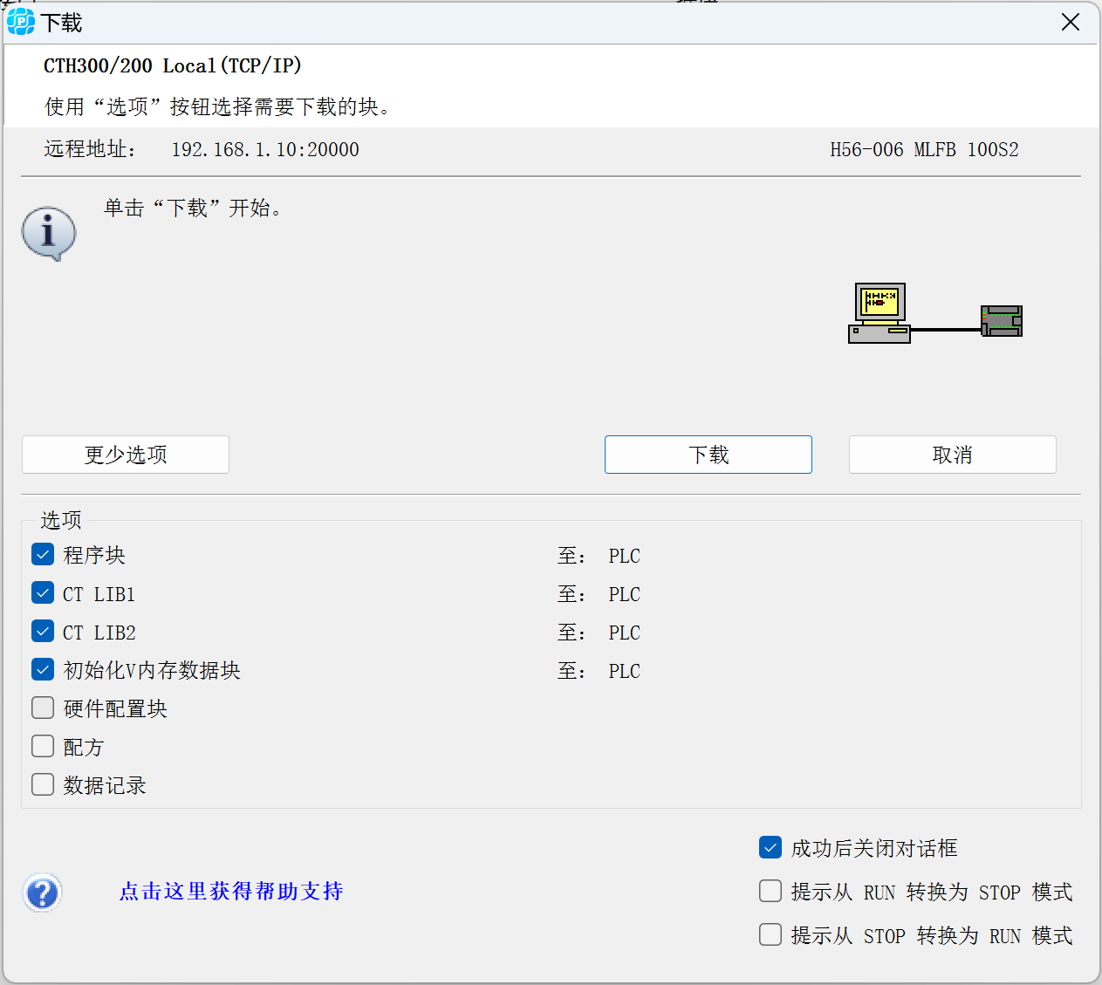Image resolution: width=1102 pixels, height=985 pixels.
Task: Click 至: PLC text in CT LIB1 row
Action: (x=599, y=594)
